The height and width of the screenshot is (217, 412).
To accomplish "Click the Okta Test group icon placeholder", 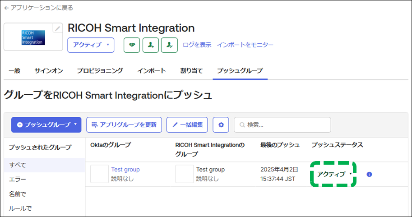I will [100, 174].
